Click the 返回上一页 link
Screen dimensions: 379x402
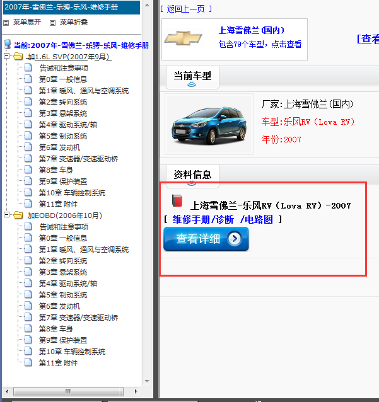point(186,9)
